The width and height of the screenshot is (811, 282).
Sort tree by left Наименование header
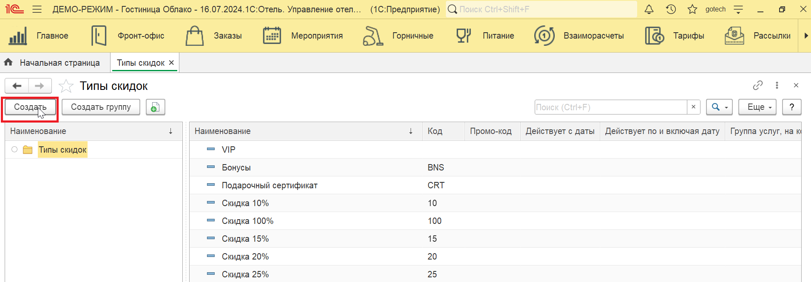click(94, 131)
